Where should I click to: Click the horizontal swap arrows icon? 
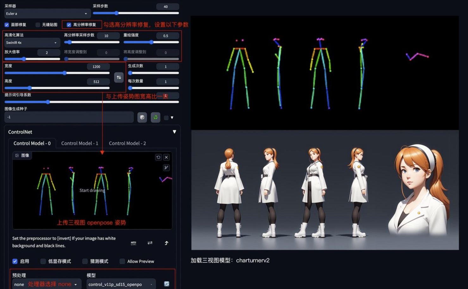point(150,243)
